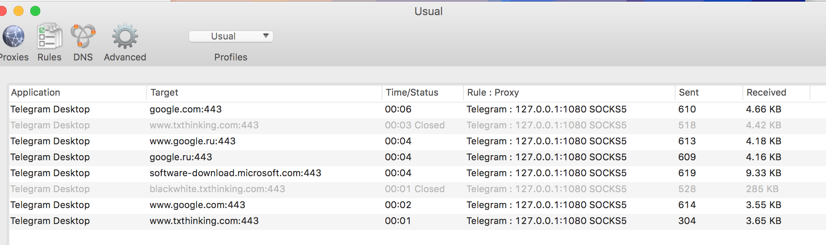Screen dimensions: 826x245
Task: Sort by Application column header
Action: pos(77,93)
